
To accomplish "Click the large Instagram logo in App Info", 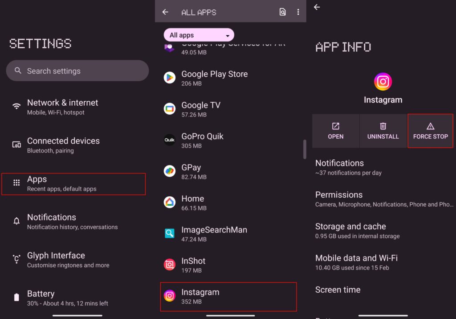I will coord(383,82).
